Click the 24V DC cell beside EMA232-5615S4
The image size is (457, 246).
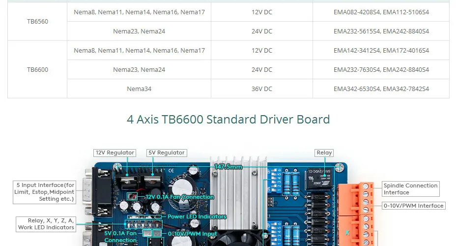[262, 31]
